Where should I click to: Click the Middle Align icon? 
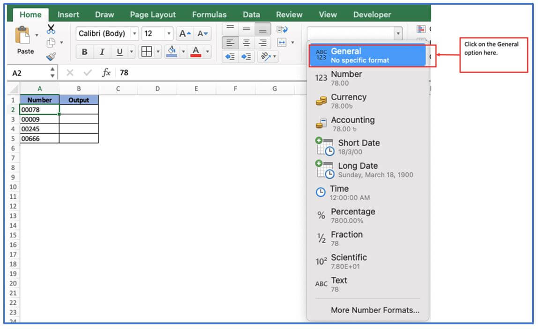247,29
